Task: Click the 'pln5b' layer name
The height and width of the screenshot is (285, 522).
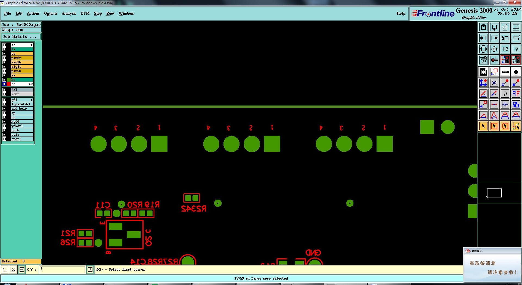Action: click(22, 71)
